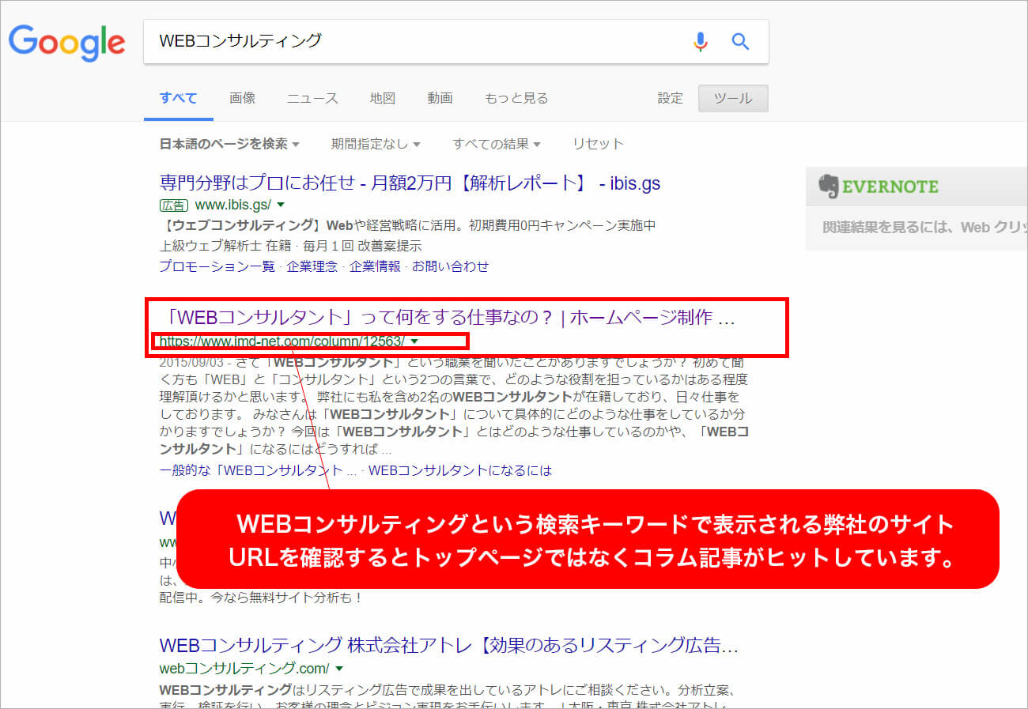1028x709 pixels.
Task: Open 「WEBコンサルタント」って何をする仕事なの？ result
Action: [x=448, y=318]
